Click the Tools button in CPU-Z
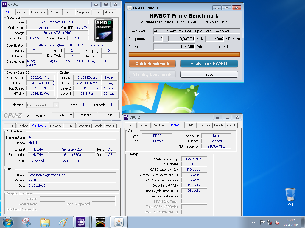305x228 pixels. click(x=60, y=115)
